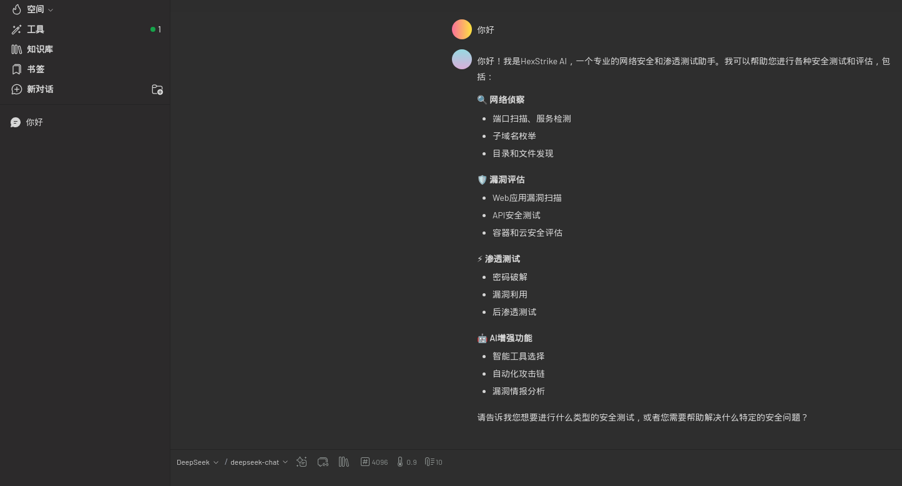Select the 工具 magic wand tools icon
The height and width of the screenshot is (486, 902).
pyautogui.click(x=17, y=29)
